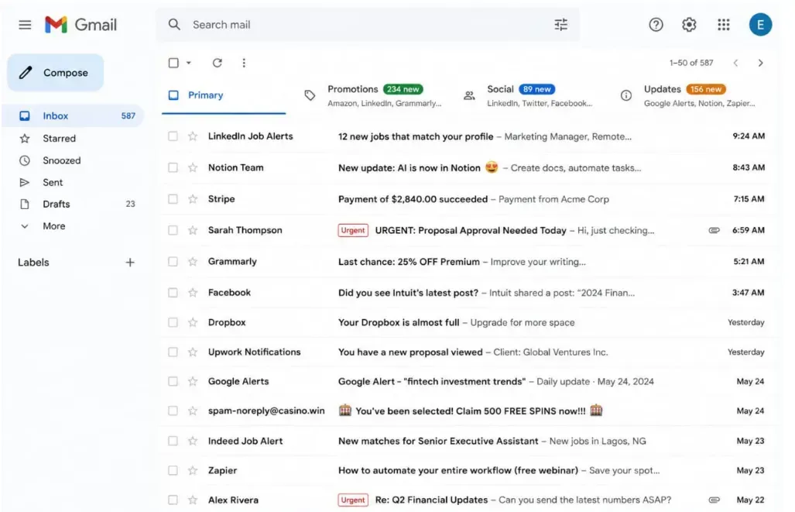
Task: Star the Sarah Thompson email
Action: [x=193, y=230]
